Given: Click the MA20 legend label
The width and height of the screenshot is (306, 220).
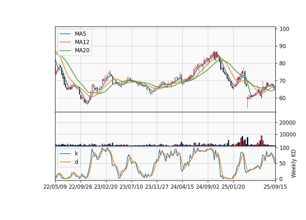Looking at the screenshot, I should tap(82, 50).
